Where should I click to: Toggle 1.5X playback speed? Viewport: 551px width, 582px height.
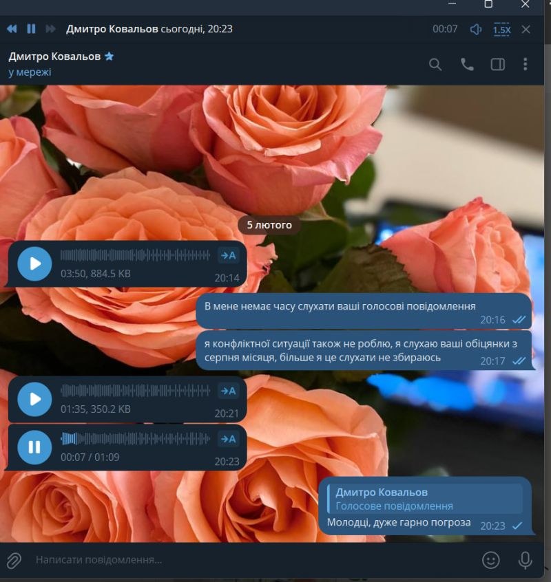click(x=501, y=30)
